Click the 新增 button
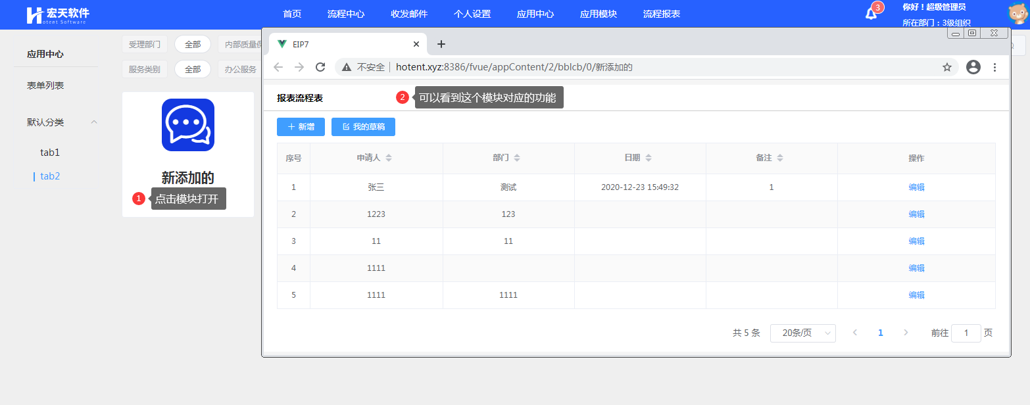Viewport: 1030px width, 405px height. coord(301,127)
